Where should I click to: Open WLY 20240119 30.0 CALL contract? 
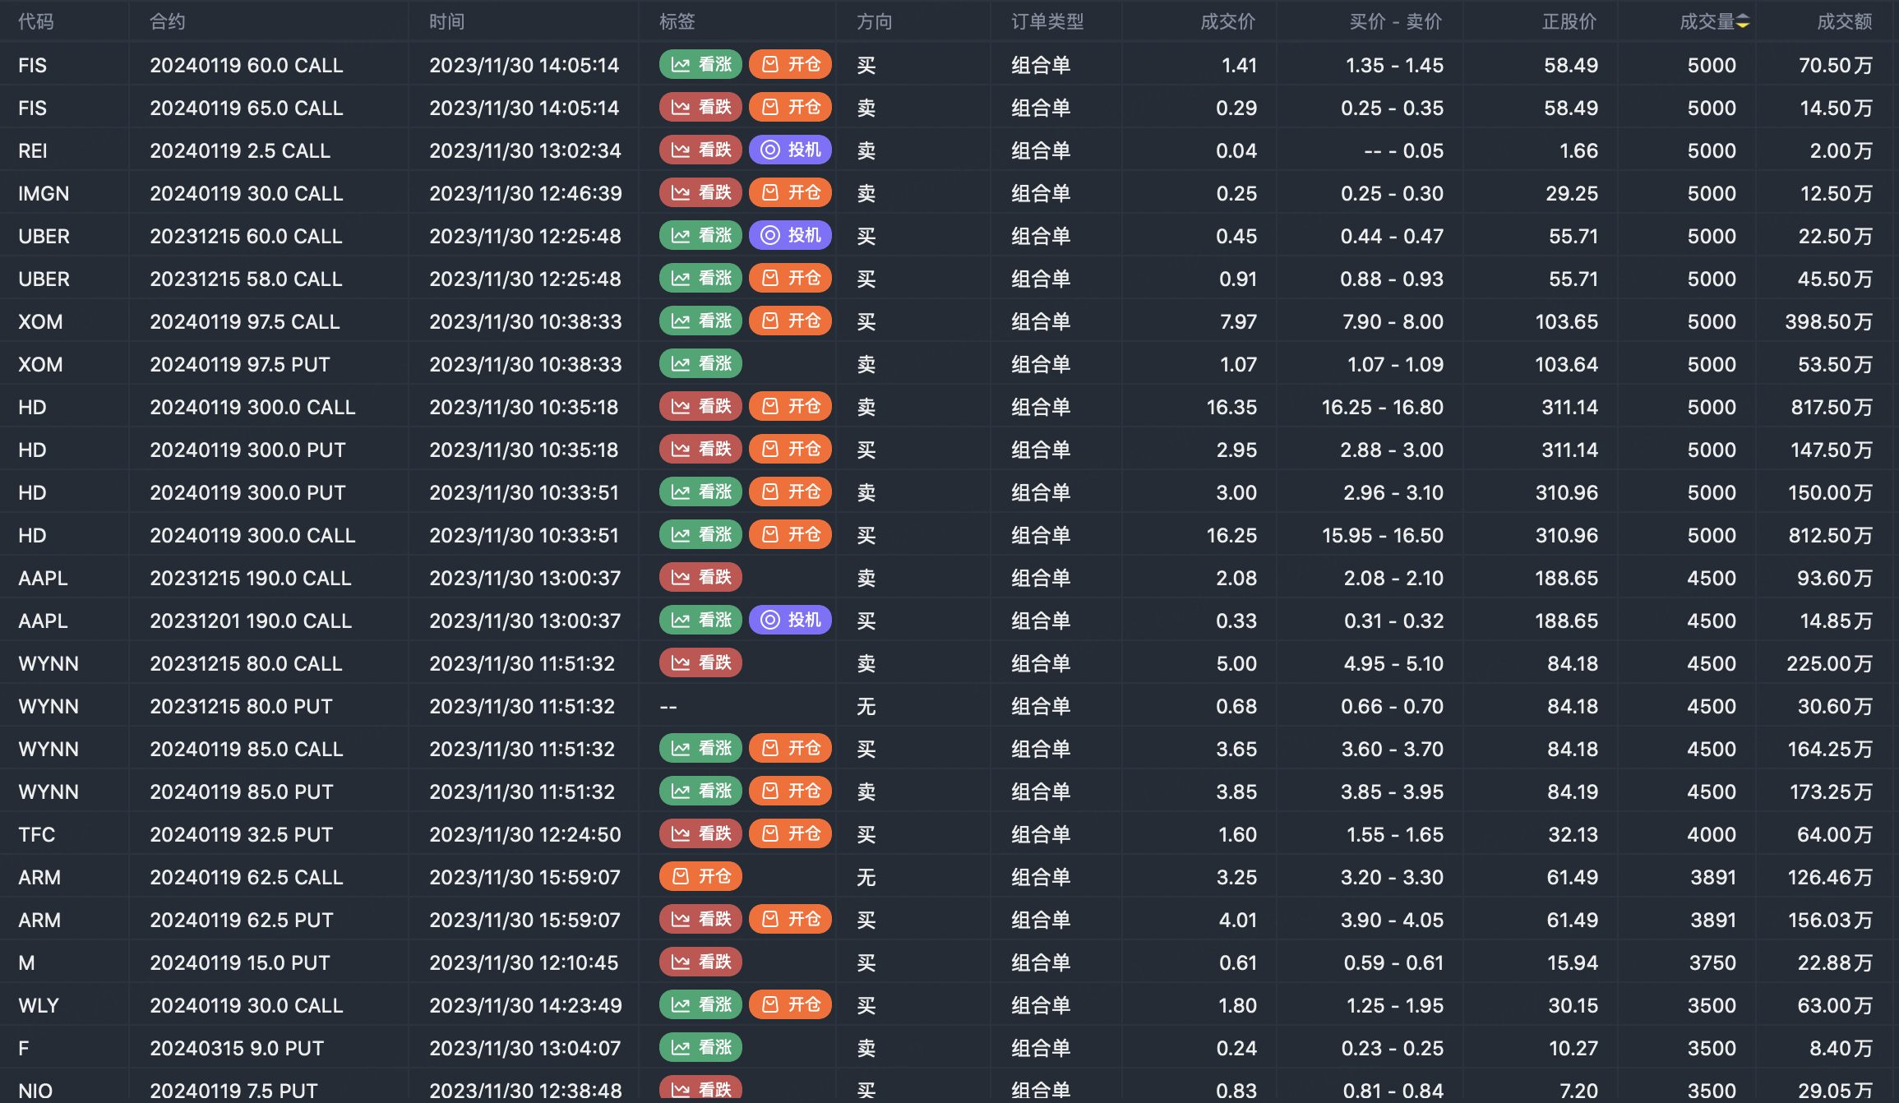(246, 1005)
